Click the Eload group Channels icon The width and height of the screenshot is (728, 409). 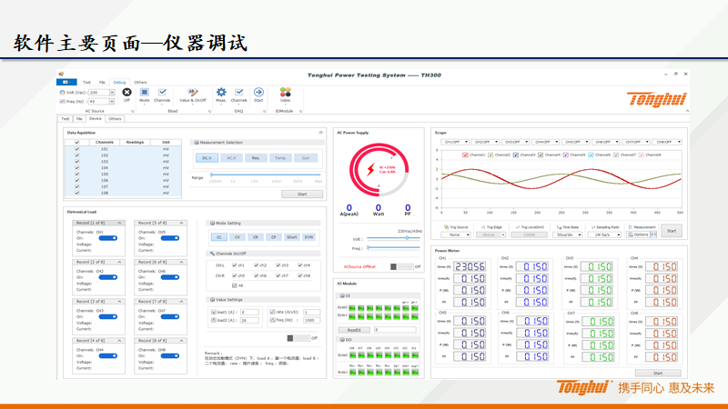pyautogui.click(x=162, y=93)
